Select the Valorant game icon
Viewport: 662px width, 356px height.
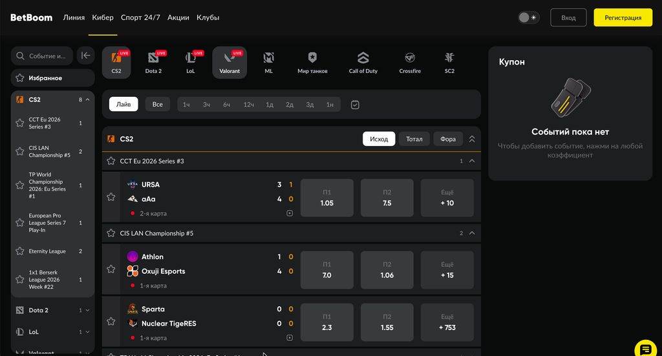click(x=230, y=63)
